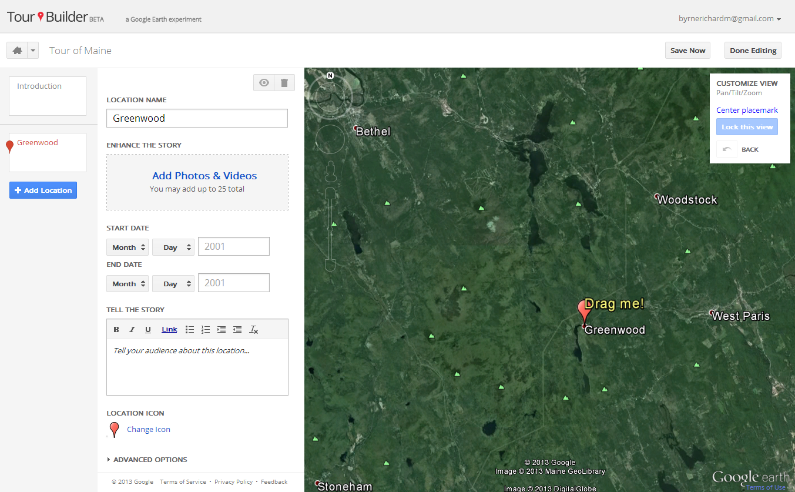795x492 pixels.
Task: Open End Date Month dropdown
Action: pyautogui.click(x=128, y=284)
